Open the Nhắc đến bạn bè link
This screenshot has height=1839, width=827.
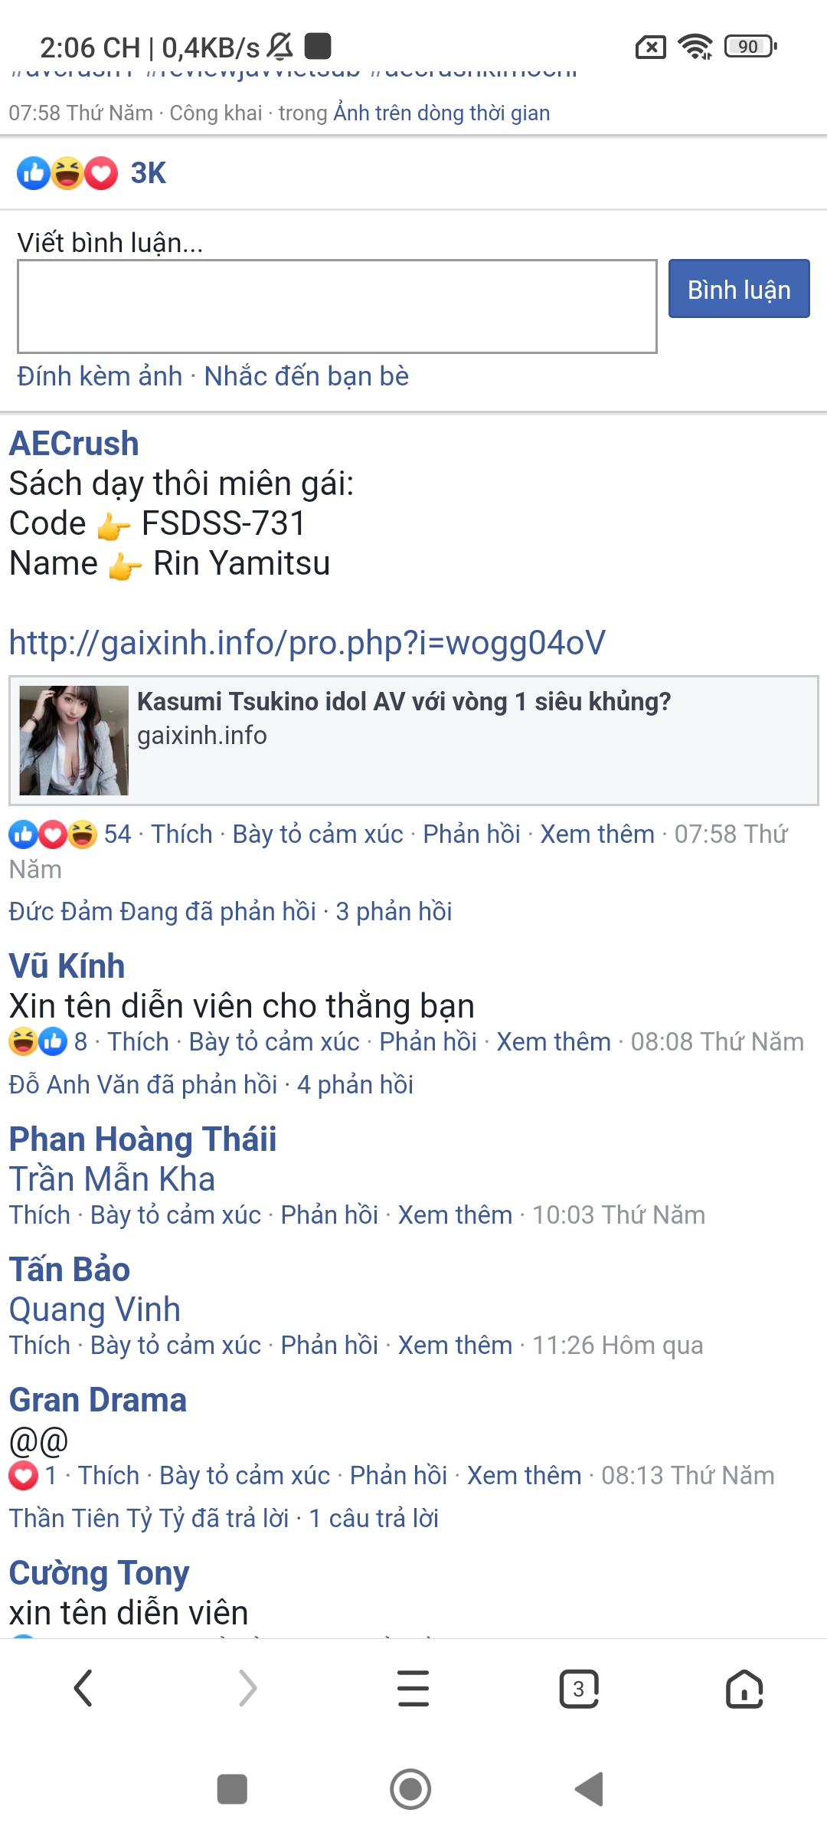[306, 376]
